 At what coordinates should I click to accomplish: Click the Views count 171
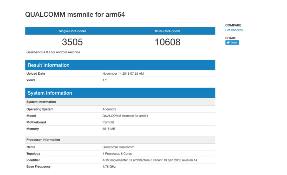(x=105, y=80)
